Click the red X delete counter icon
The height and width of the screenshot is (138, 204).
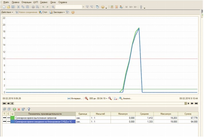click(19, 109)
